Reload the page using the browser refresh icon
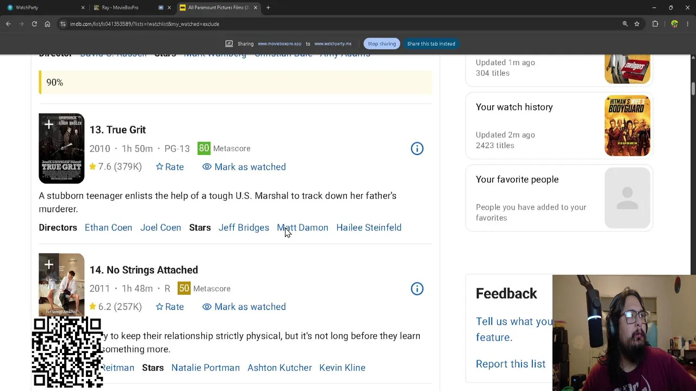 (x=34, y=24)
